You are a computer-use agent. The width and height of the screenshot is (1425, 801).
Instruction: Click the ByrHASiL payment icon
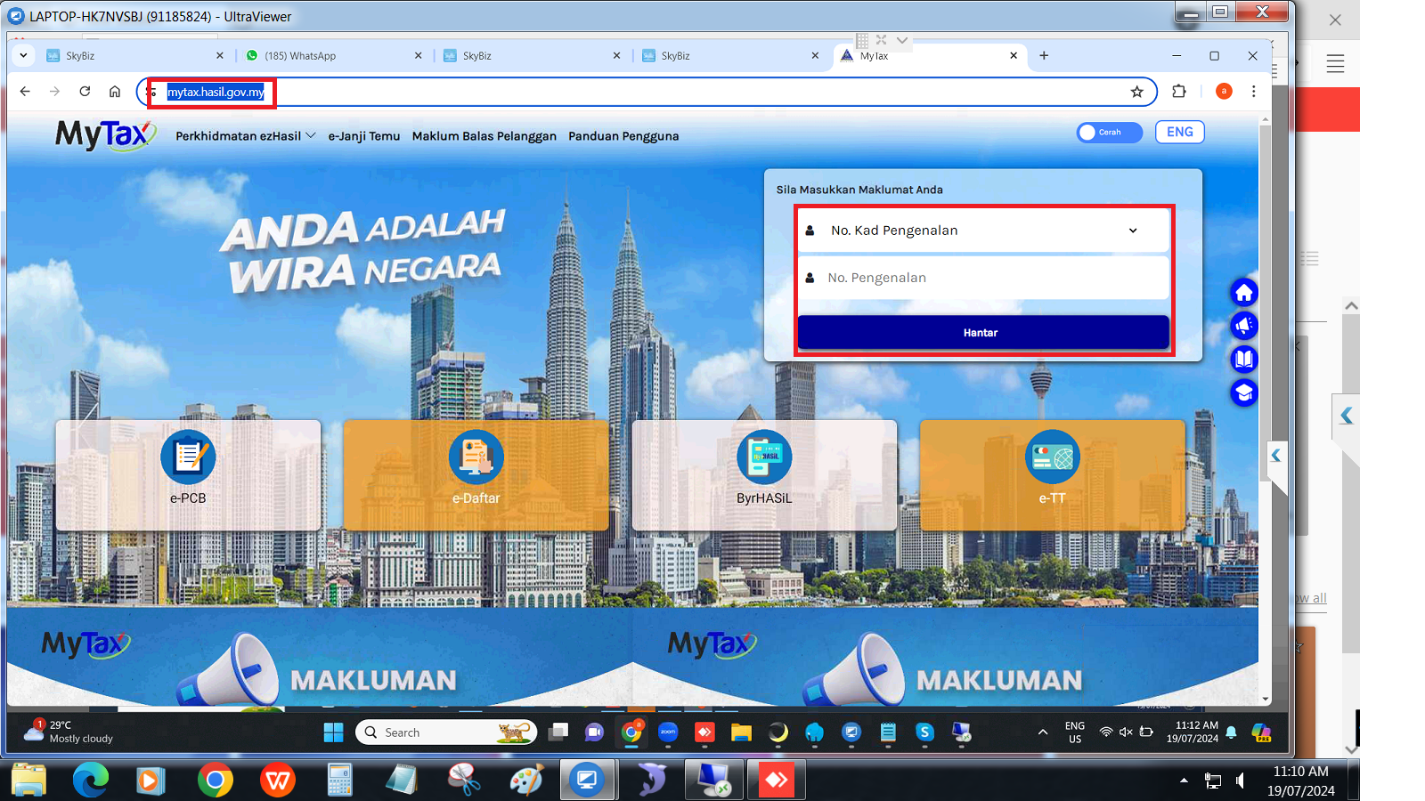point(764,457)
